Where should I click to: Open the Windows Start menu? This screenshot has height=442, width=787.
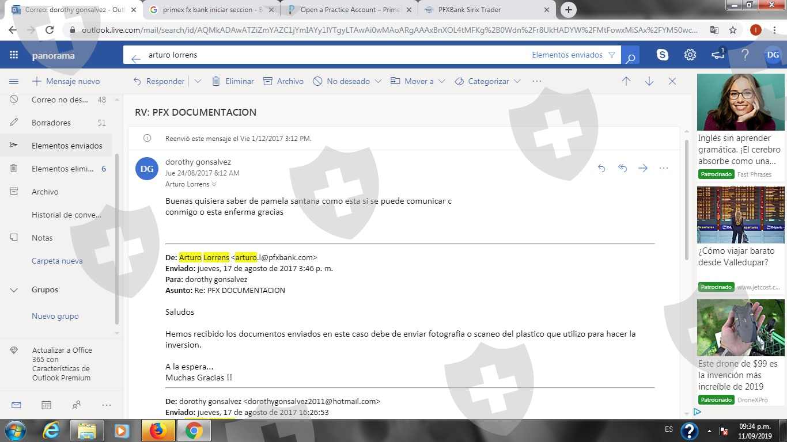click(x=14, y=430)
